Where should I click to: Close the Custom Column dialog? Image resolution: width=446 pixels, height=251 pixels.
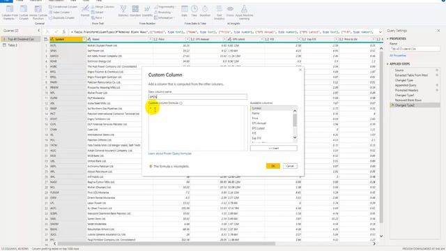300,70
